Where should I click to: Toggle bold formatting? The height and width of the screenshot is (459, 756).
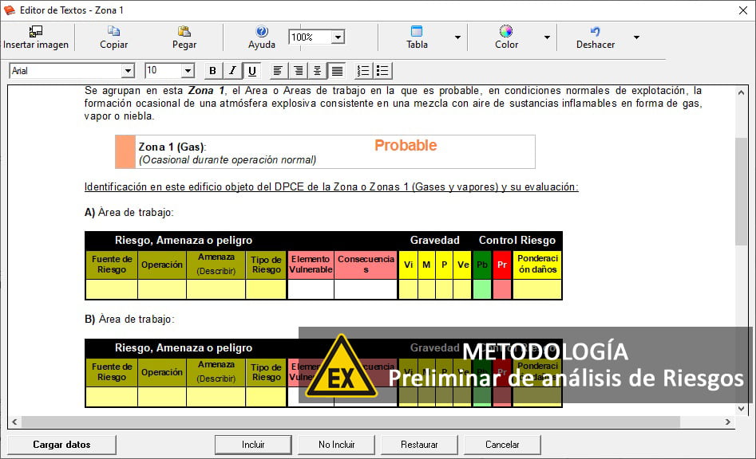point(212,71)
